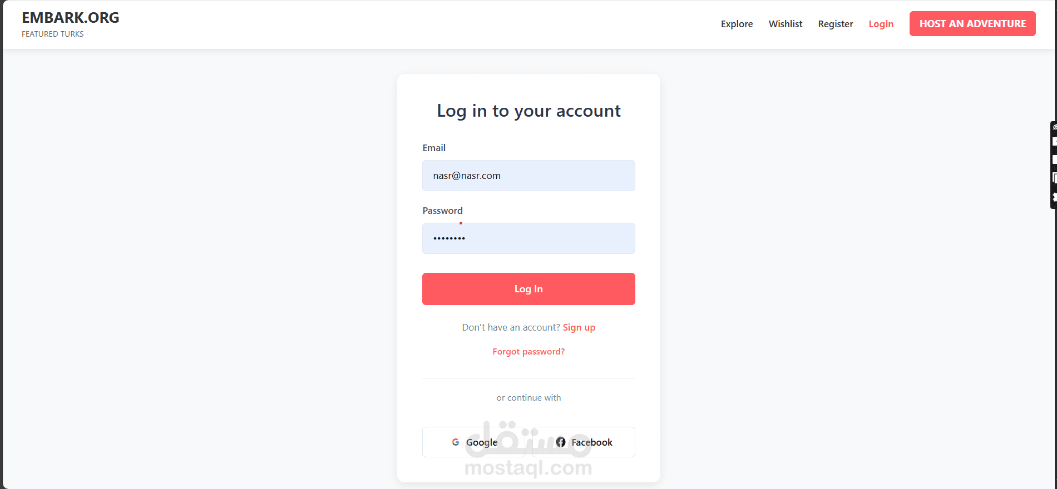
Task: Open the Forgot password link
Action: pos(528,352)
